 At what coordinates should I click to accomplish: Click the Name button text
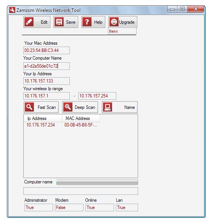tap(129, 107)
